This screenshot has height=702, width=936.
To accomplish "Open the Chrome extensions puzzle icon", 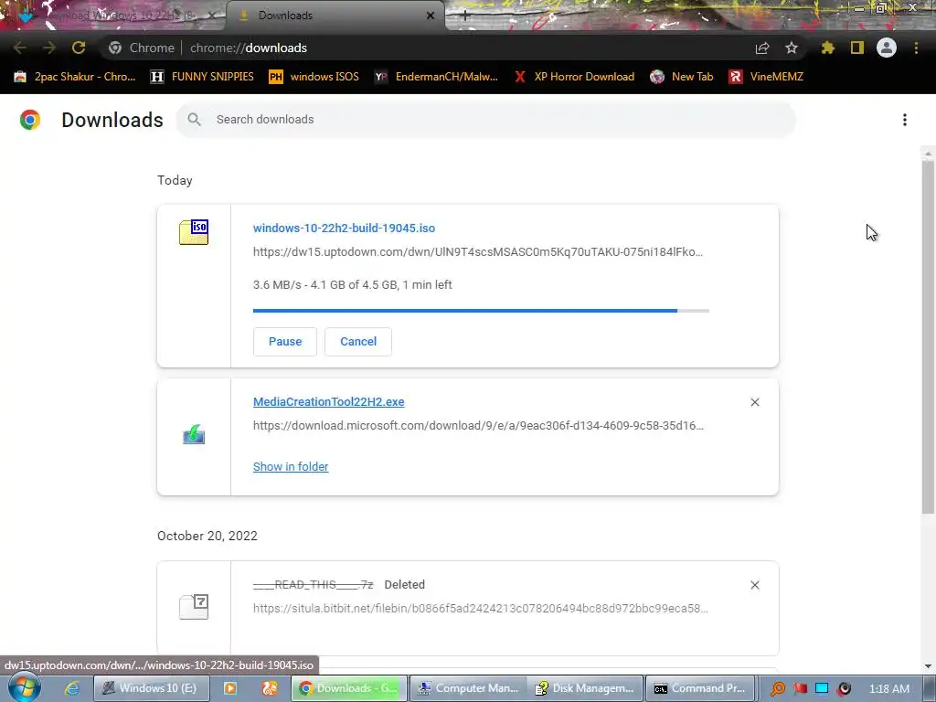I will pos(827,48).
